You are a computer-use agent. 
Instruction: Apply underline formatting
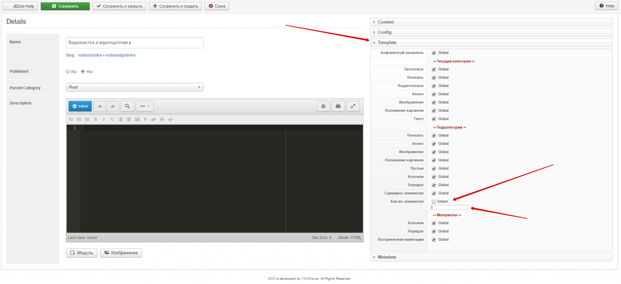coord(112,120)
